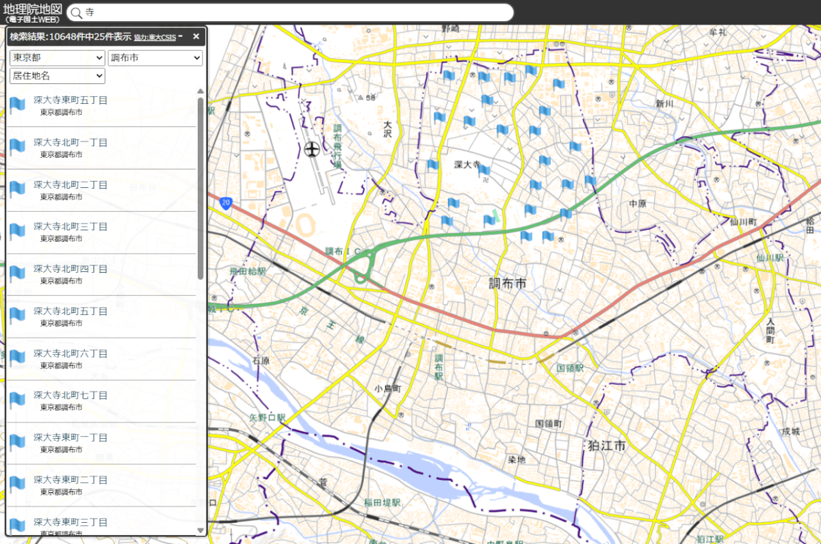821x544 pixels.
Task: Click the magnifier search icon
Action: point(77,13)
